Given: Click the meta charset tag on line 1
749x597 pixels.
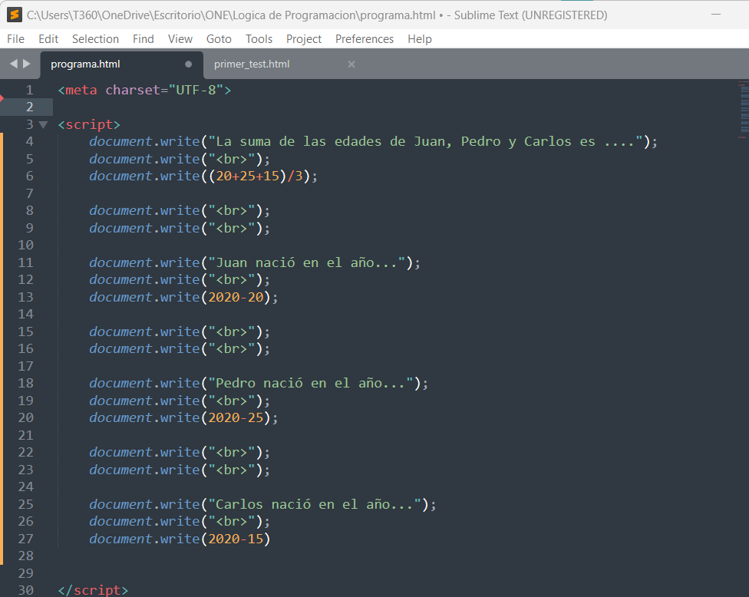Looking at the screenshot, I should [144, 91].
